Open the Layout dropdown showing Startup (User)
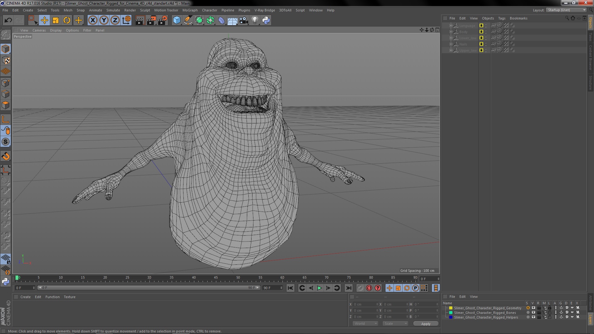Screen dimensions: 594x334 click(x=566, y=10)
